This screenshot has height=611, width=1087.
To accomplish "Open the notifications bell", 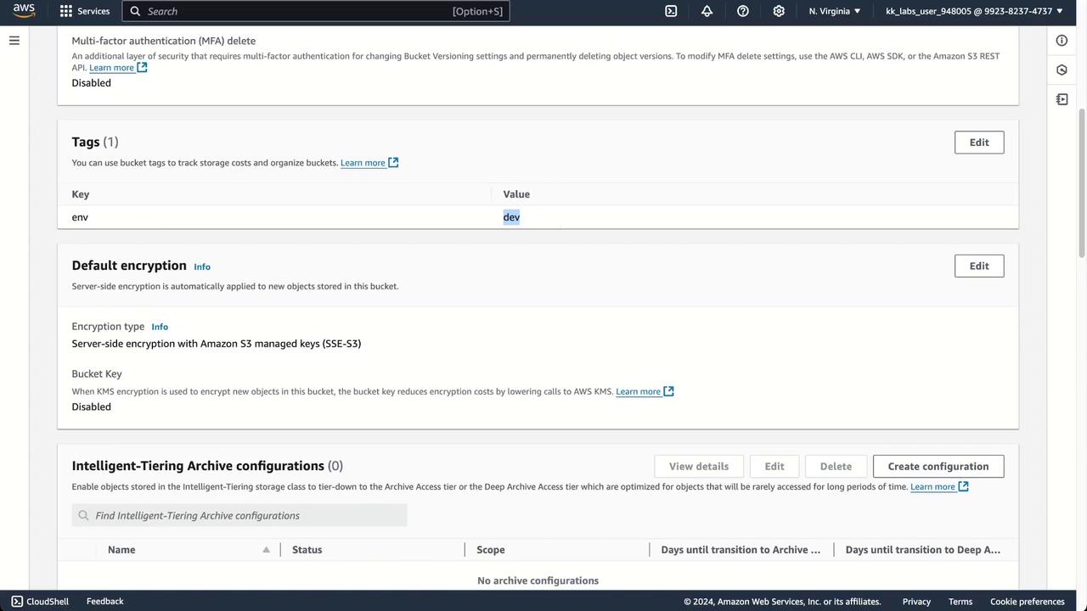I will [707, 11].
